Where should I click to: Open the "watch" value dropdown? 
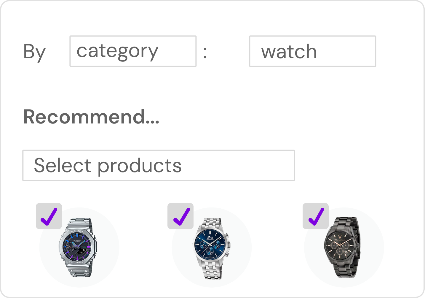pyautogui.click(x=312, y=51)
